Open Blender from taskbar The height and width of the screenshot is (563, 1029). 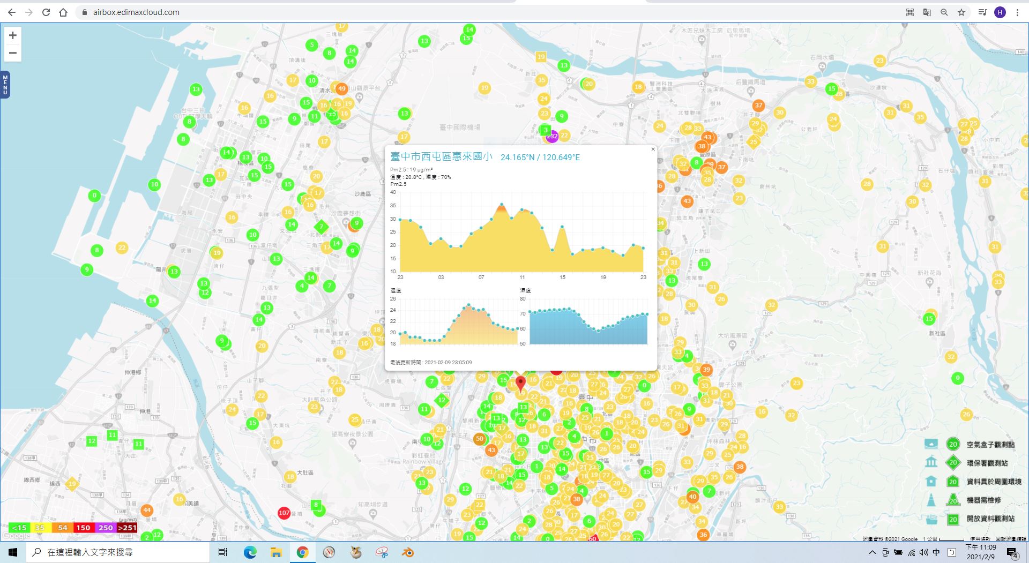[x=408, y=552]
